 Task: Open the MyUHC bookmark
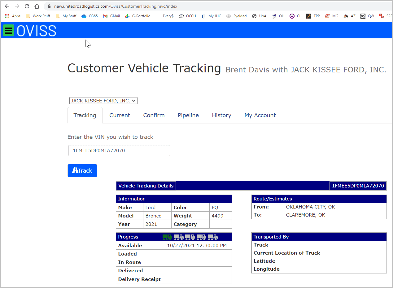(211, 16)
